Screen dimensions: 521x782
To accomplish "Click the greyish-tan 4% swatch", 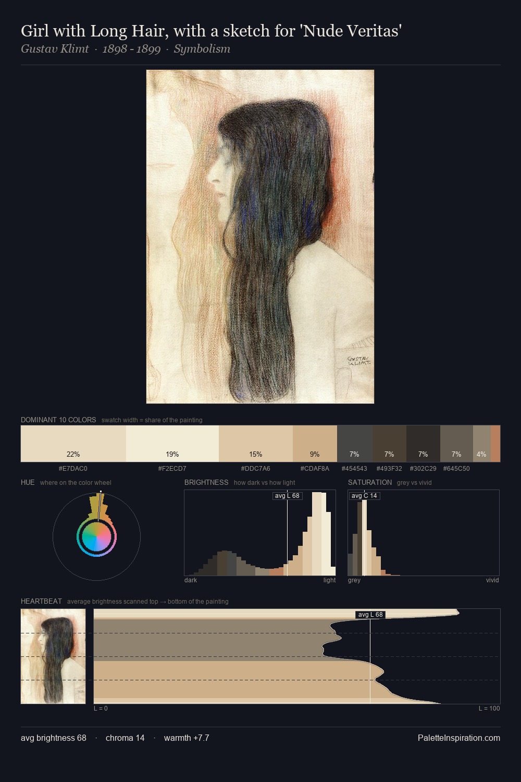I will (482, 444).
